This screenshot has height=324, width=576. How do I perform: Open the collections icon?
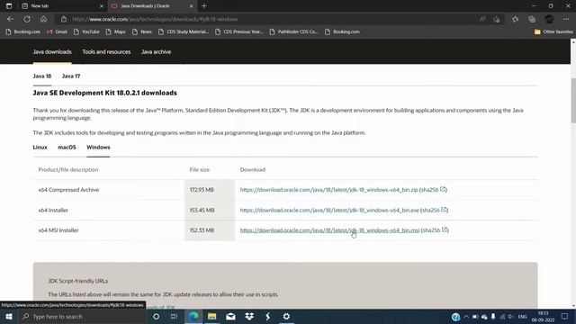[x=532, y=19]
